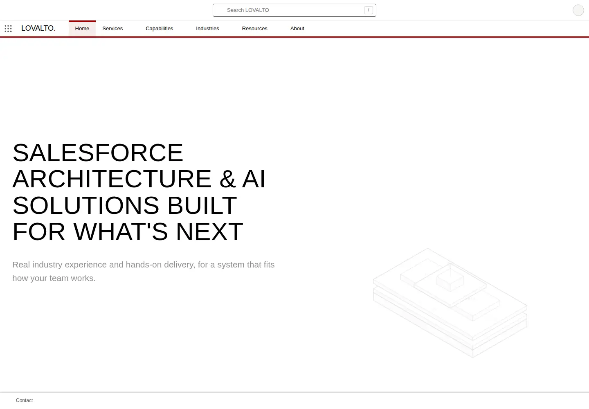This screenshot has height=409, width=589.
Task: Switch to the Capabilities tab
Action: coord(159,29)
